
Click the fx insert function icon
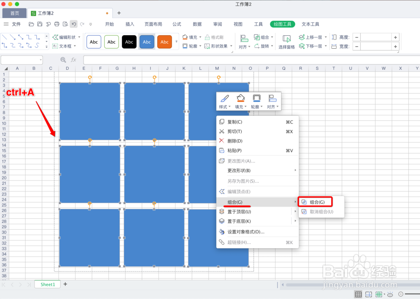[73, 60]
